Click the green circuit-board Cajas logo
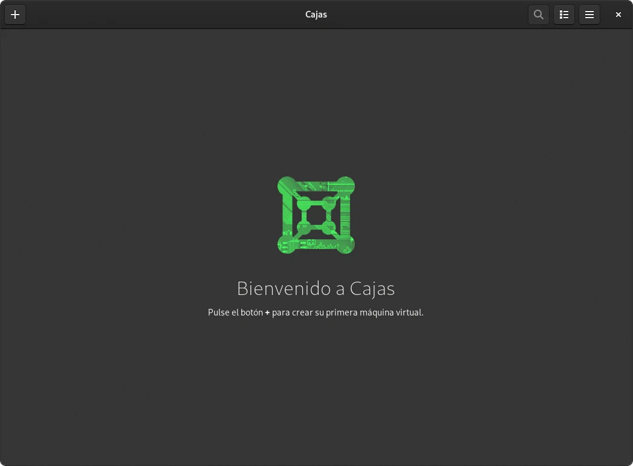 pos(316,215)
